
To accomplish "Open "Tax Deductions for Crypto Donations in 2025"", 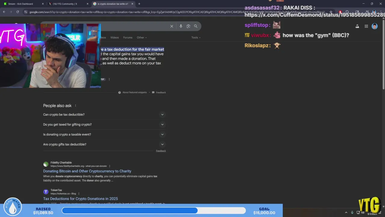I will coord(80,199).
